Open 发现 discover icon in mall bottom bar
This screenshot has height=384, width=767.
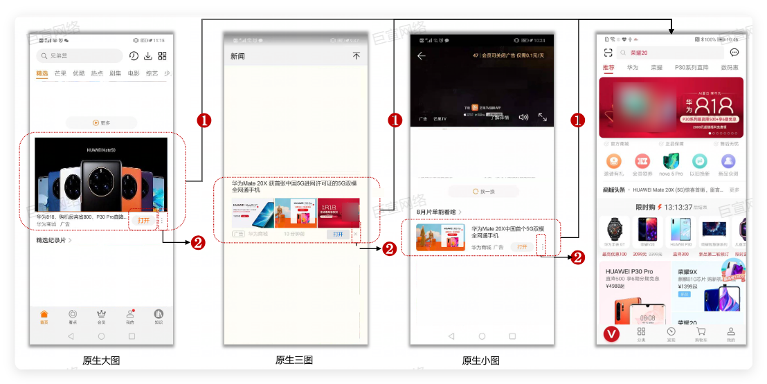tap(671, 335)
